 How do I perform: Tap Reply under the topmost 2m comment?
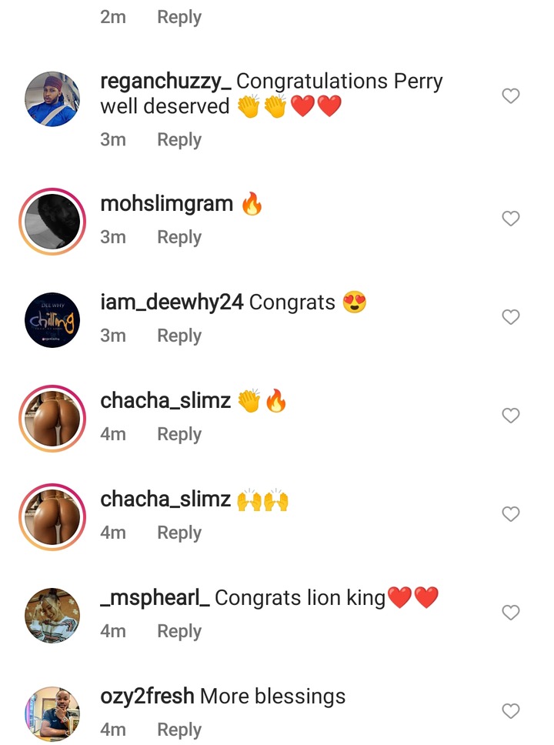click(x=179, y=17)
